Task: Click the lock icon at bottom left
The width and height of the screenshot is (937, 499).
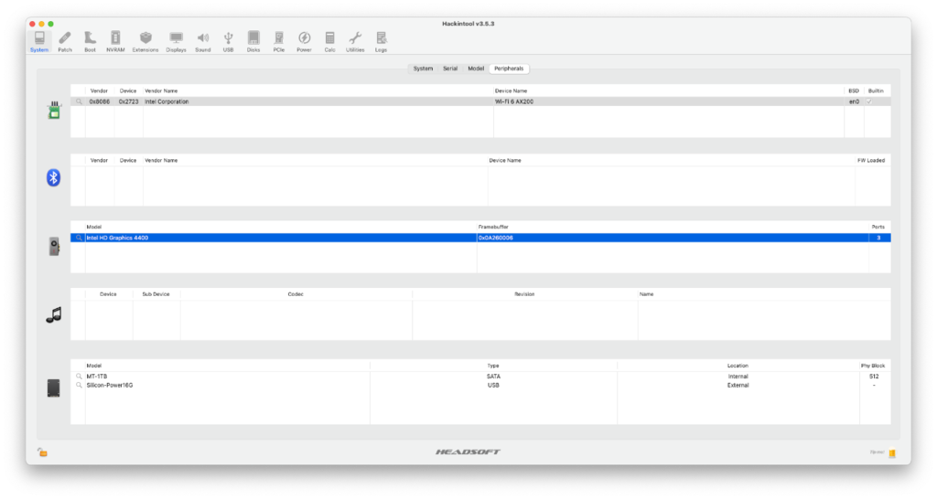Action: [x=42, y=452]
